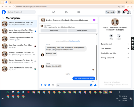Click the Thanks! 928.208.9251 message

click(53, 66)
